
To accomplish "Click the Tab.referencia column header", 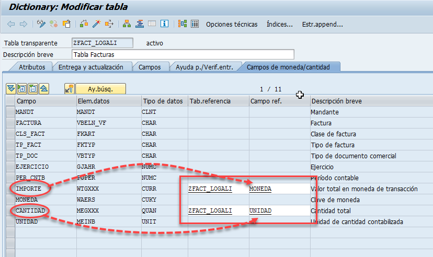I will pos(219,101).
